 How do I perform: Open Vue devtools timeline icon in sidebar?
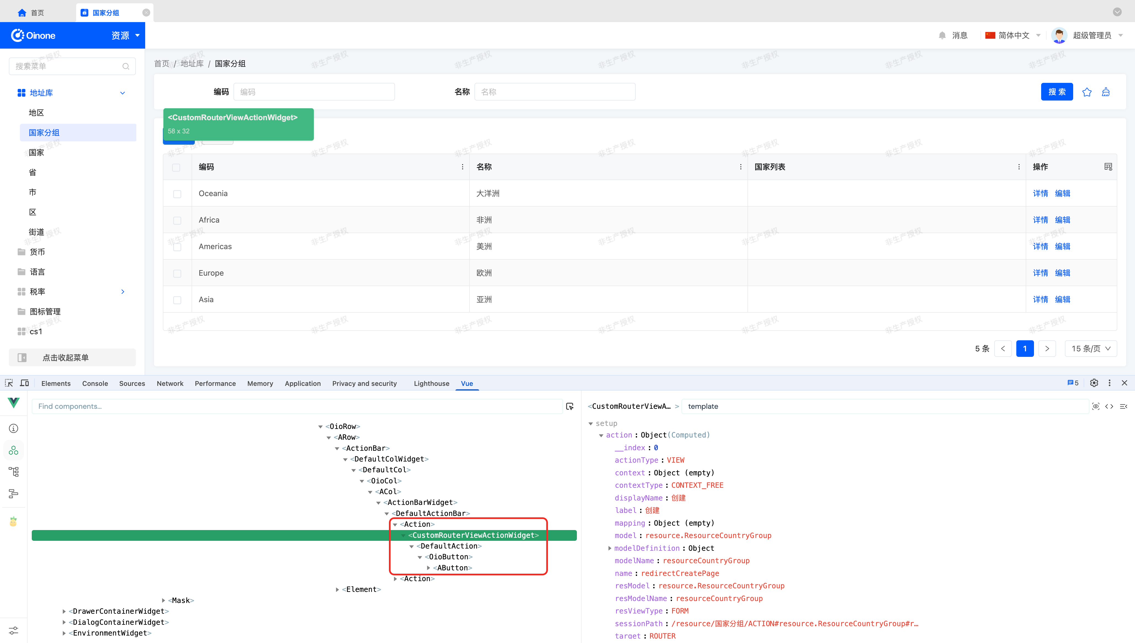13,493
